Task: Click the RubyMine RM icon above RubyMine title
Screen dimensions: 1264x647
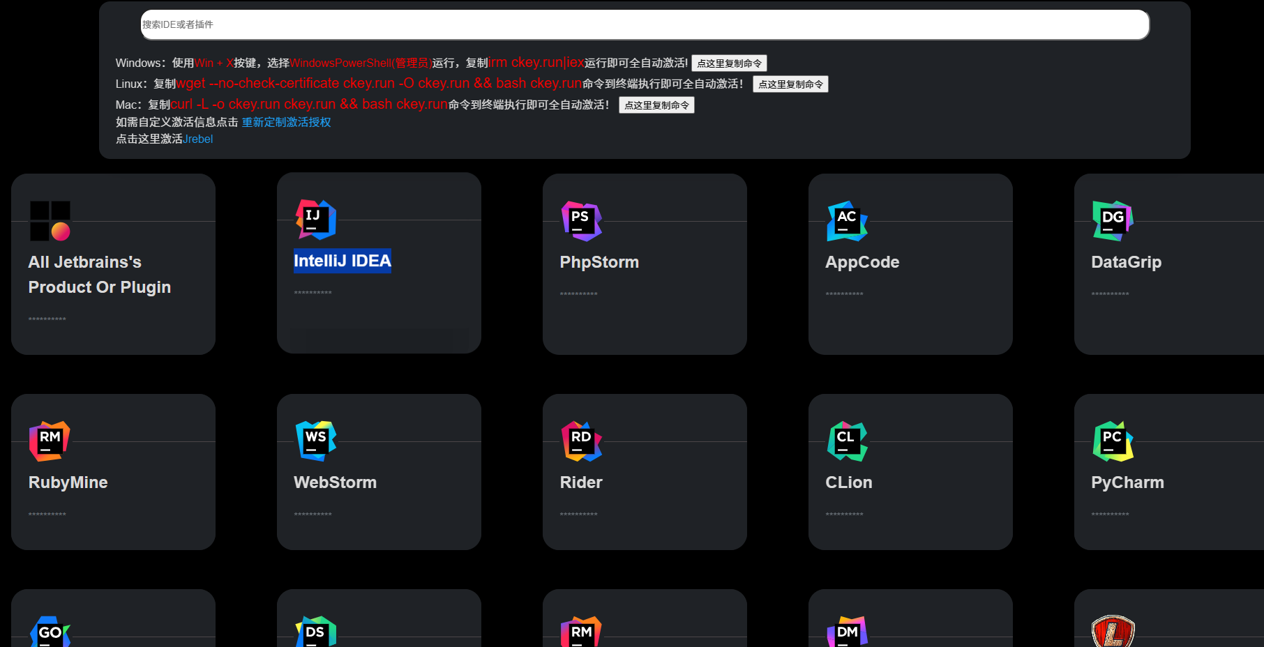Action: (50, 441)
